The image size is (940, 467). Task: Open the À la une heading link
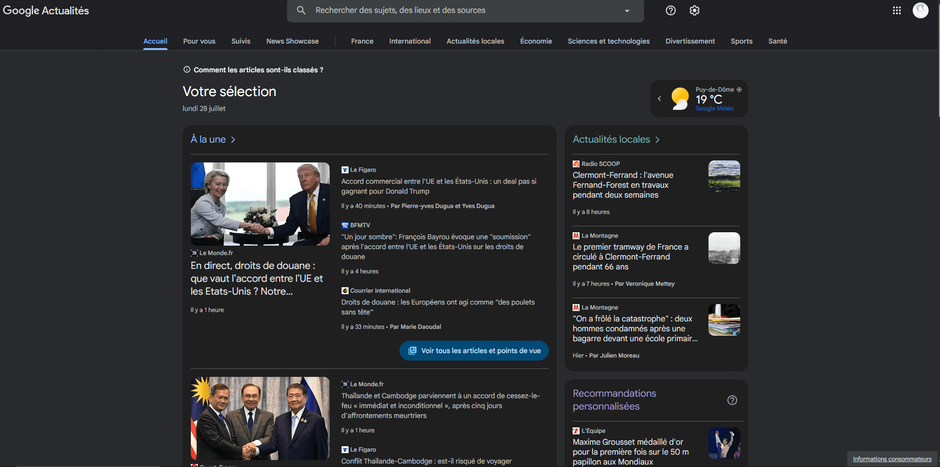pos(208,140)
